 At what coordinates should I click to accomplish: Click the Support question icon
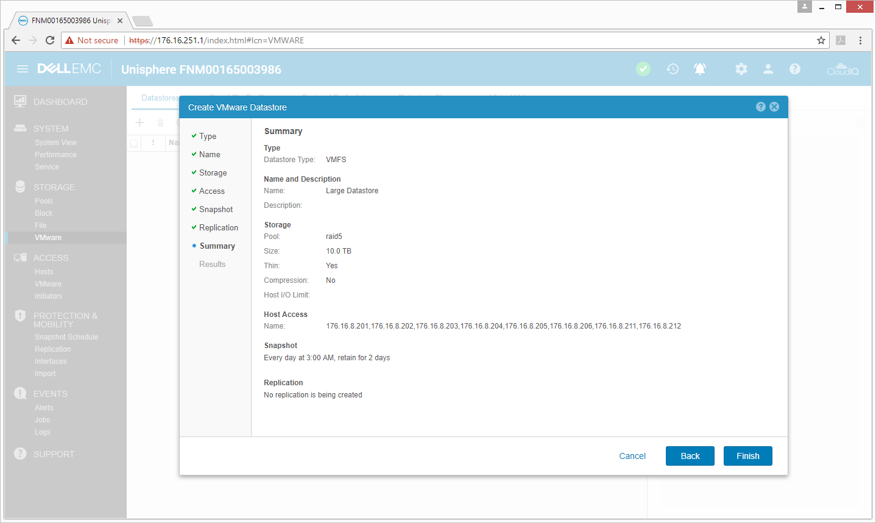(x=20, y=454)
